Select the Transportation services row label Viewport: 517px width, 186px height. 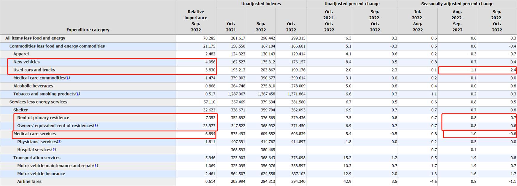click(x=37, y=158)
